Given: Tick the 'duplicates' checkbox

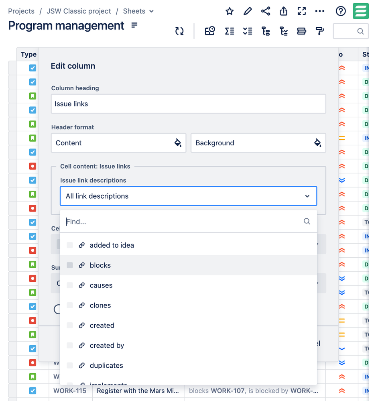Looking at the screenshot, I should [69, 365].
